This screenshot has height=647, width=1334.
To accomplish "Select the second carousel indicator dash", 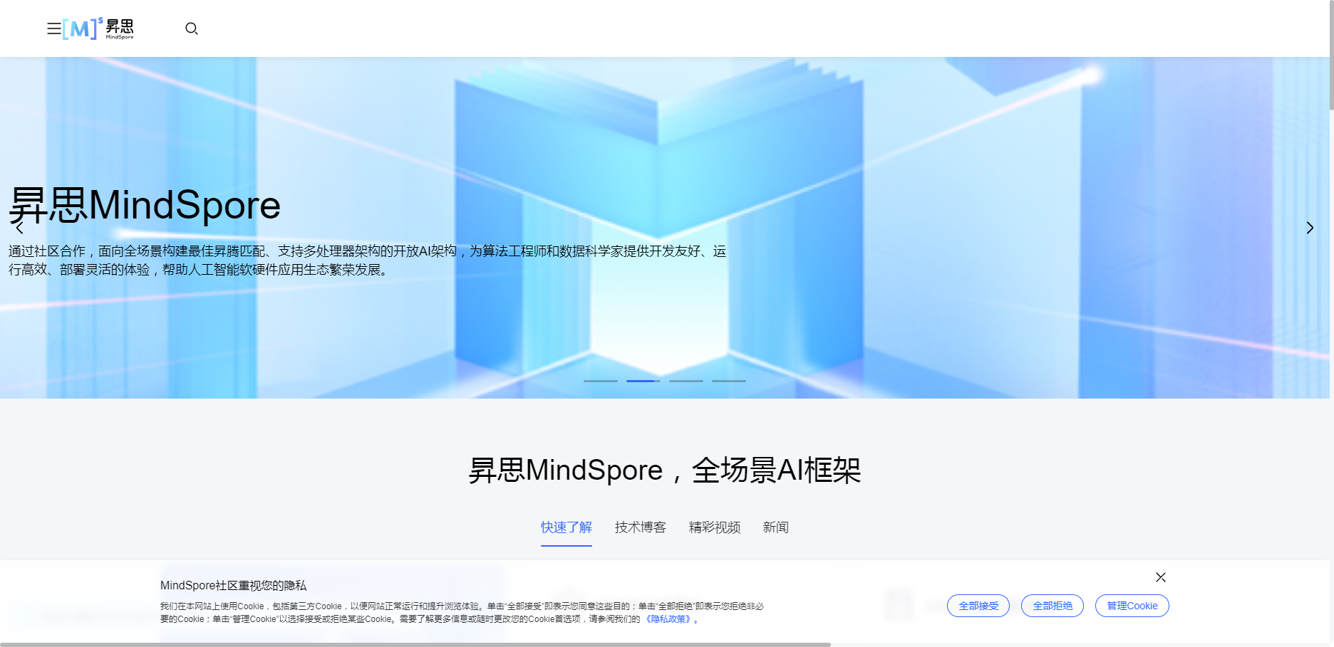I will click(643, 381).
